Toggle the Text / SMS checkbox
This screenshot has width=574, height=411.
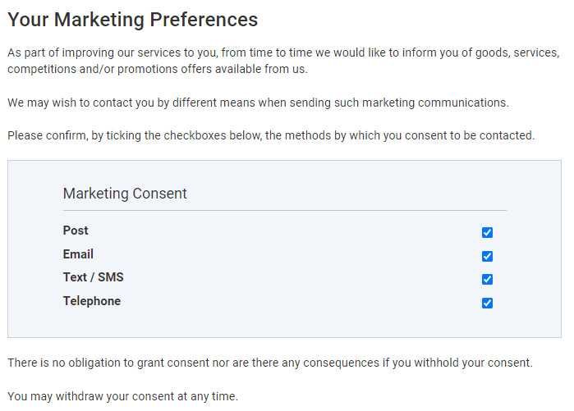(x=487, y=279)
